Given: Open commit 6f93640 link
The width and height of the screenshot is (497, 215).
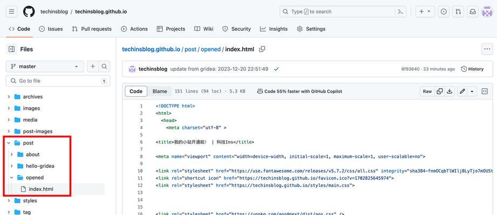Looking at the screenshot, I should pos(410,69).
